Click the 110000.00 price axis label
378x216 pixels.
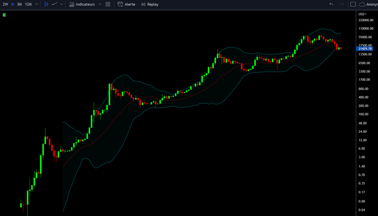click(366, 29)
